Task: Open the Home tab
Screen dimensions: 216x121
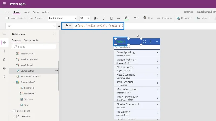Action: coord(16,12)
